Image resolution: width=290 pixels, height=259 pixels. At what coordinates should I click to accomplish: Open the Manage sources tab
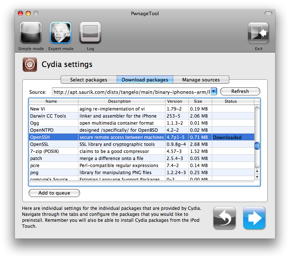tap(201, 80)
